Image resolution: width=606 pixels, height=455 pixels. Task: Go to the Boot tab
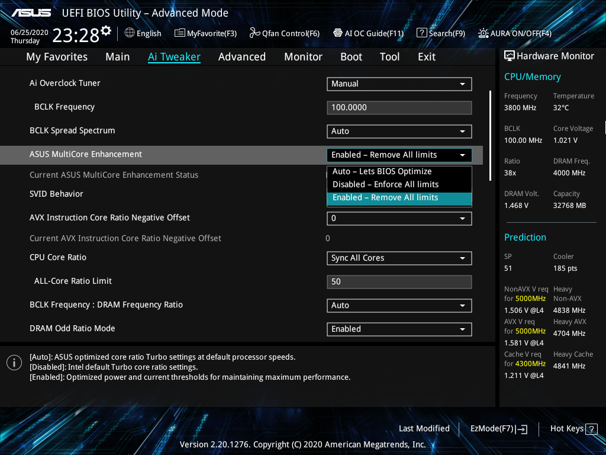[351, 57]
